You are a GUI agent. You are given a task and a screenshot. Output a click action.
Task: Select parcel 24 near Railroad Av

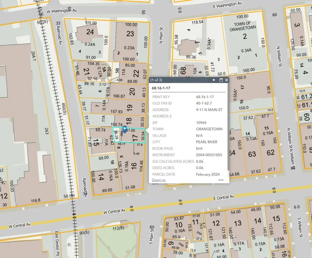click(x=90, y=32)
